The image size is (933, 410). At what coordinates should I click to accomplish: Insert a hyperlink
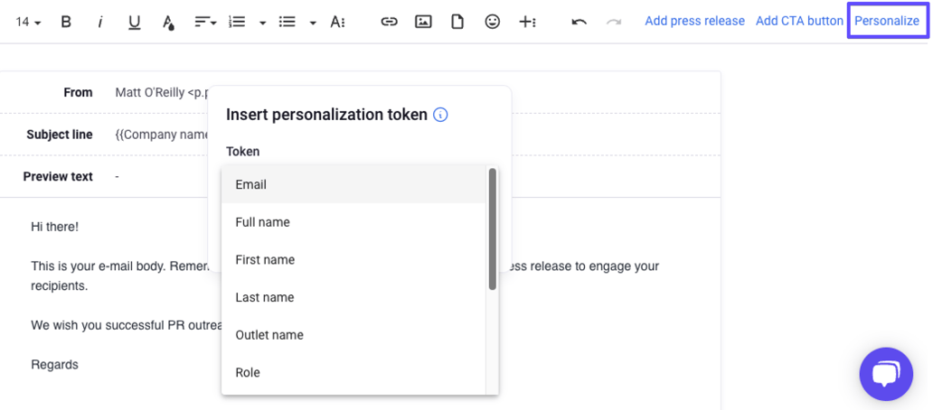(389, 22)
